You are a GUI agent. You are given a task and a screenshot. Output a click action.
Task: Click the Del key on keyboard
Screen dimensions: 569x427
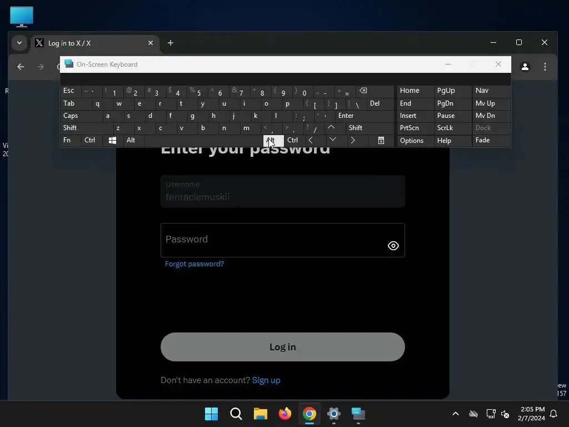(380, 103)
